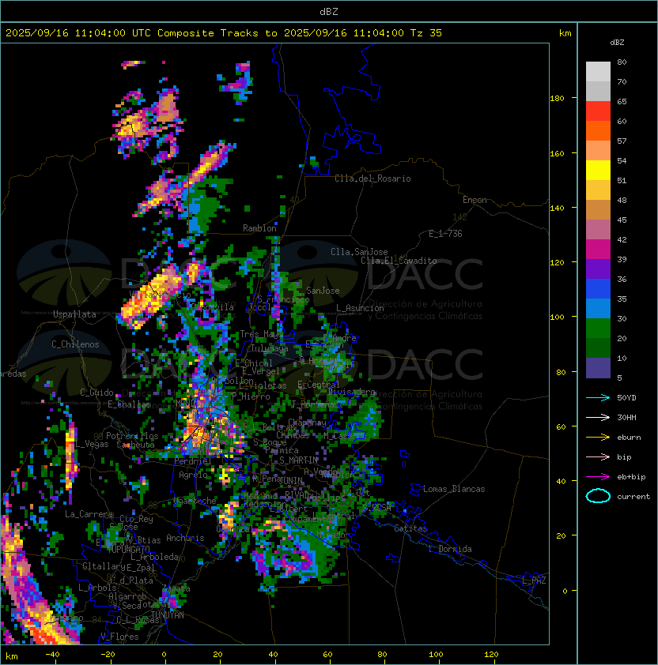Click the 'Ugarteche' map label
This screenshot has height=665, width=658.
195,501
